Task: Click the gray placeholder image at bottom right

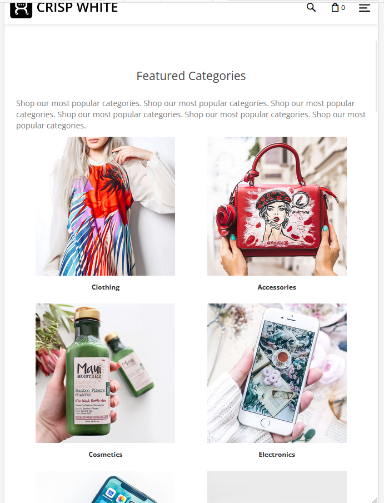Action: [277, 487]
